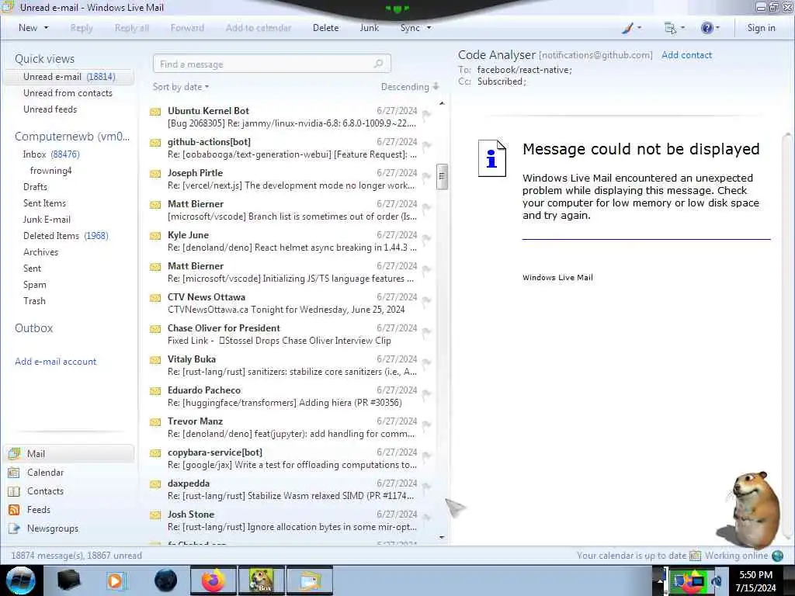Flag the Eduardo Pacheco message
This screenshot has width=795, height=596.
[426, 394]
